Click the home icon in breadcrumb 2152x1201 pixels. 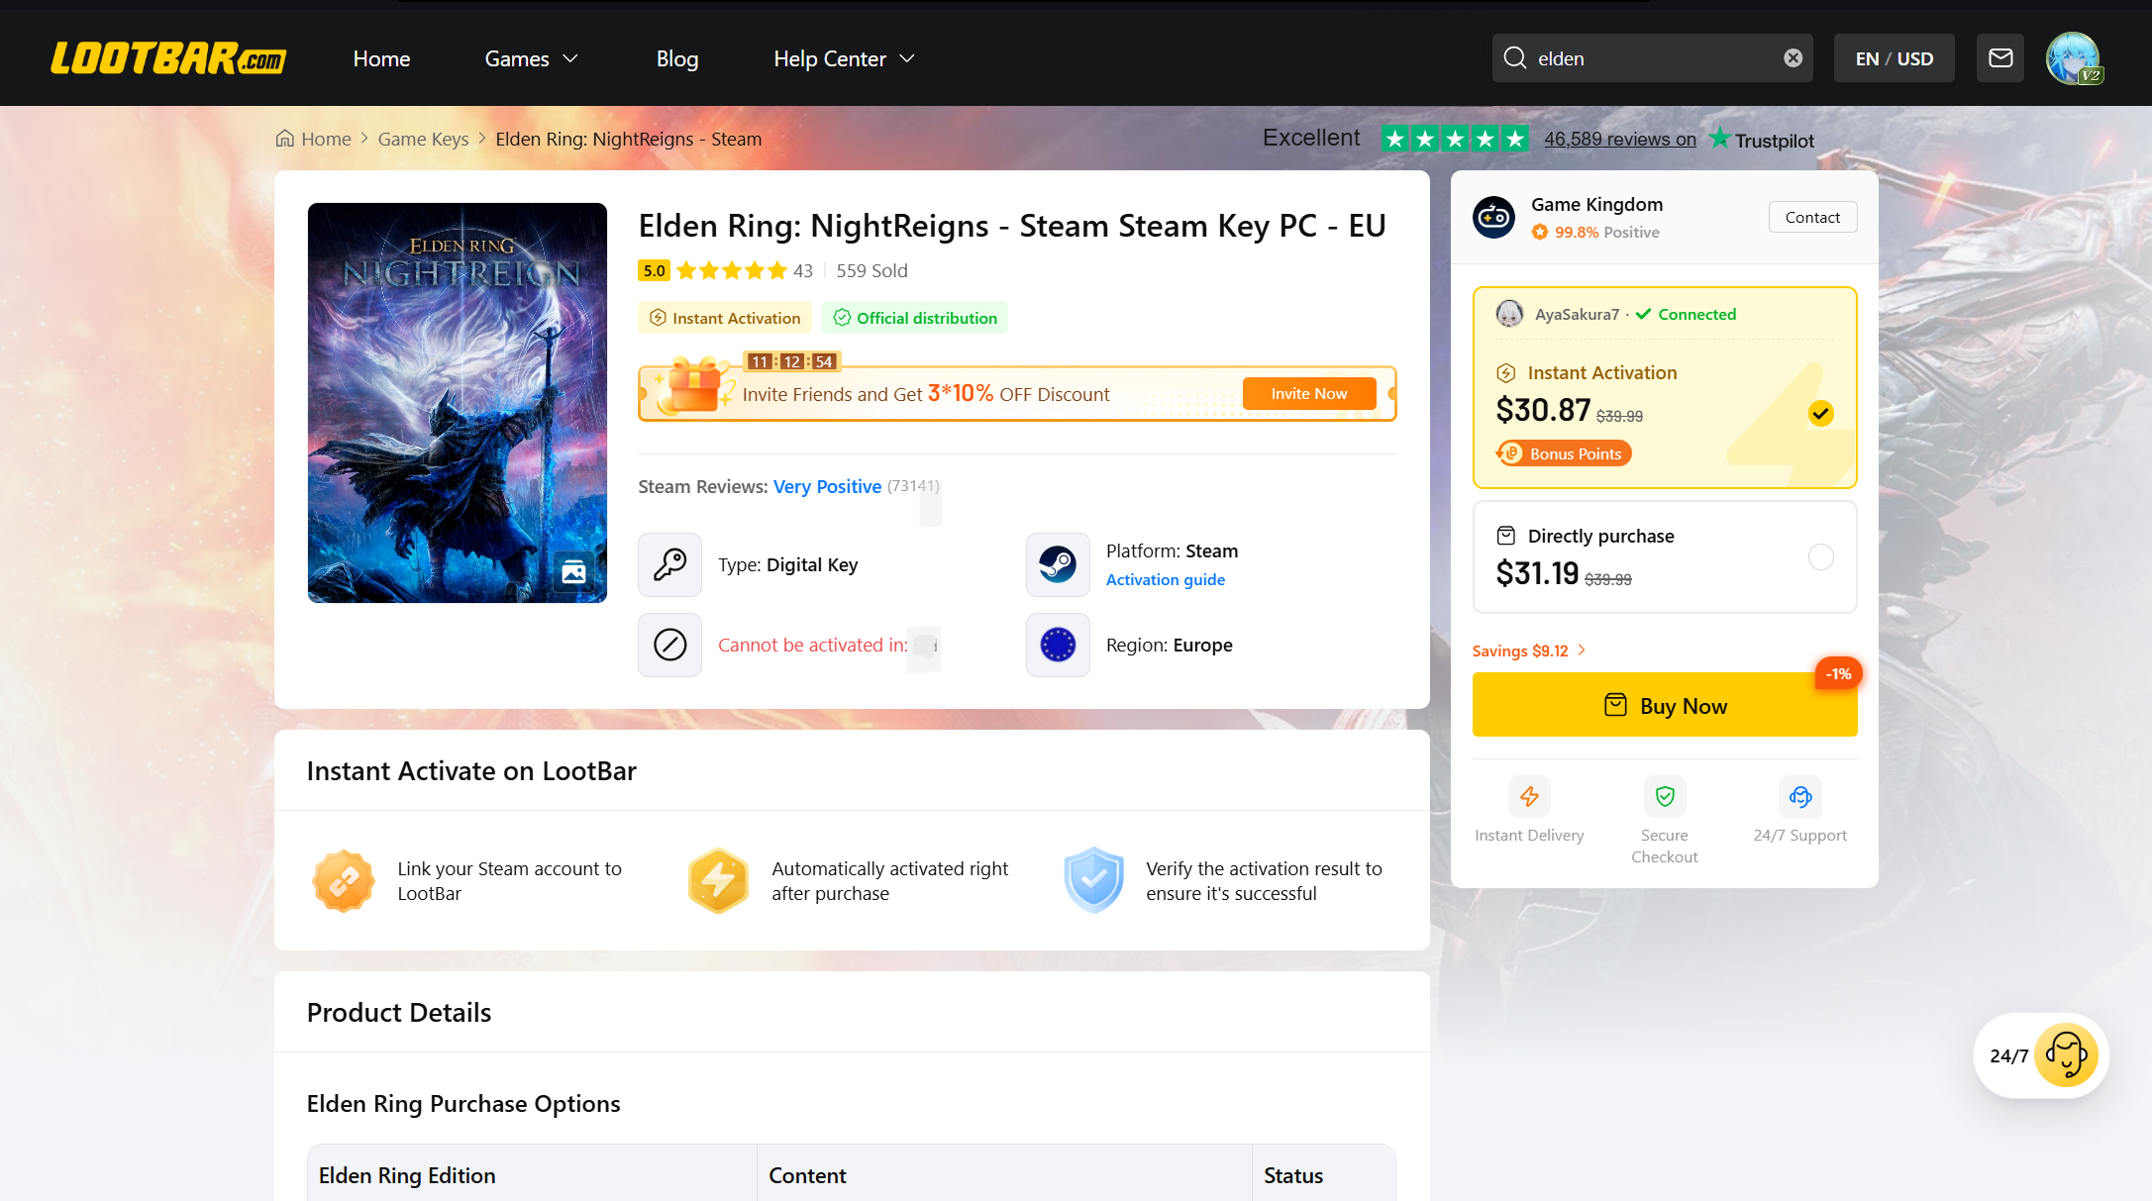coord(284,139)
